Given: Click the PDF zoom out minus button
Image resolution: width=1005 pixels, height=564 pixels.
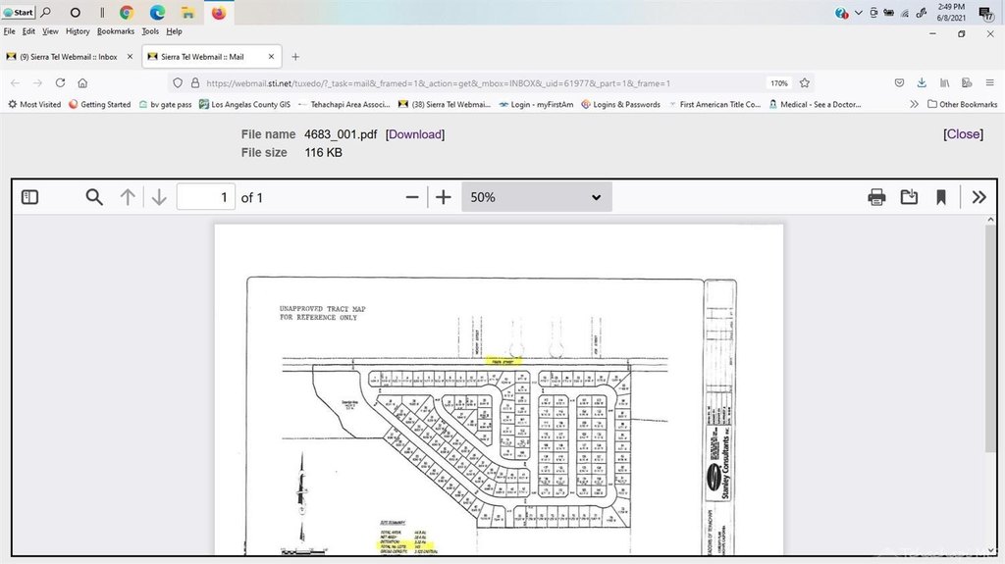Looking at the screenshot, I should (412, 197).
